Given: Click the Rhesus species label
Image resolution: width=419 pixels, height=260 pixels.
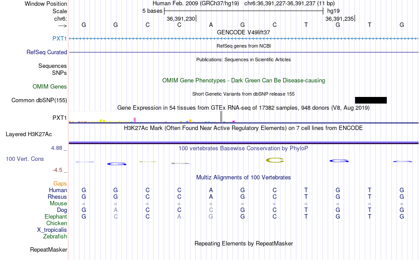Looking at the screenshot, I should pyautogui.click(x=57, y=197).
